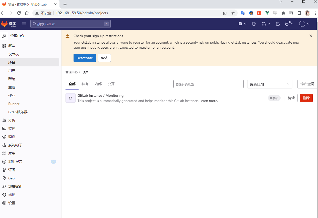The width and height of the screenshot is (318, 218).
Task: Click the 监控 monitor icon
Action: [x=4, y=129]
